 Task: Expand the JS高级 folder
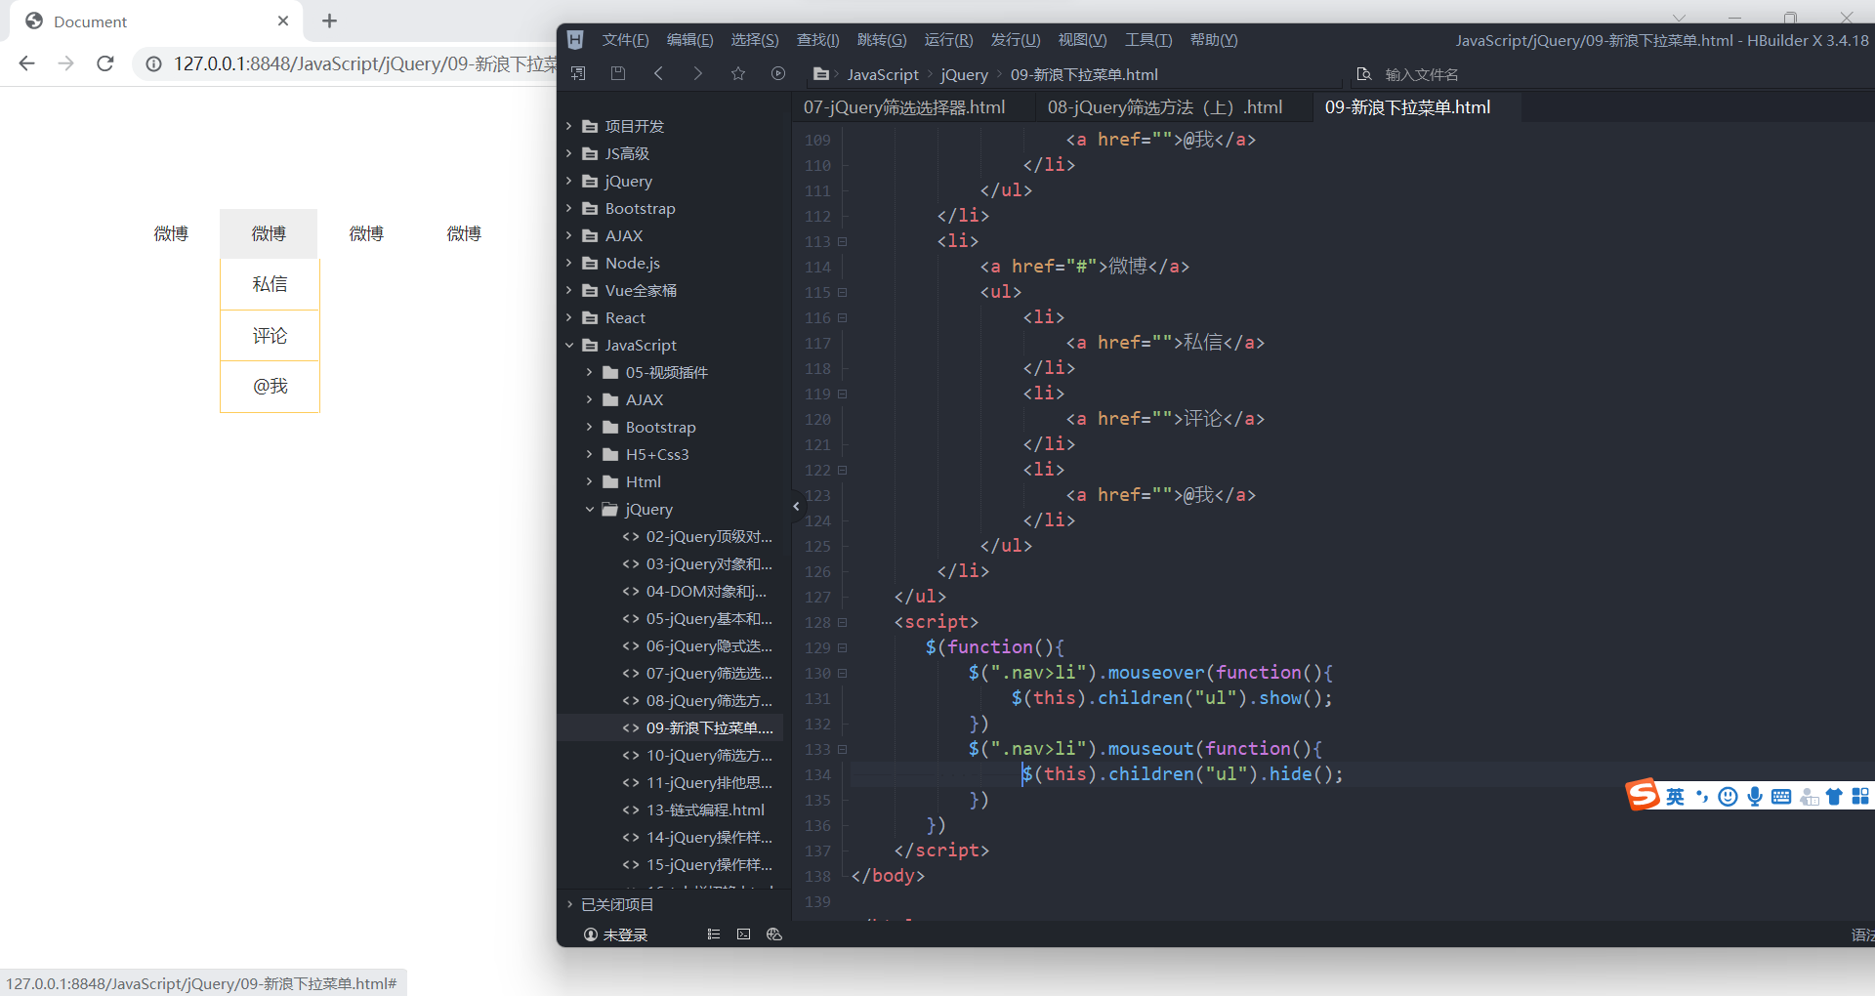tap(569, 153)
